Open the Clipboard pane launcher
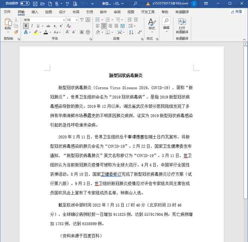Image resolution: width=248 pixels, height=242 pixels. (x=19, y=39)
